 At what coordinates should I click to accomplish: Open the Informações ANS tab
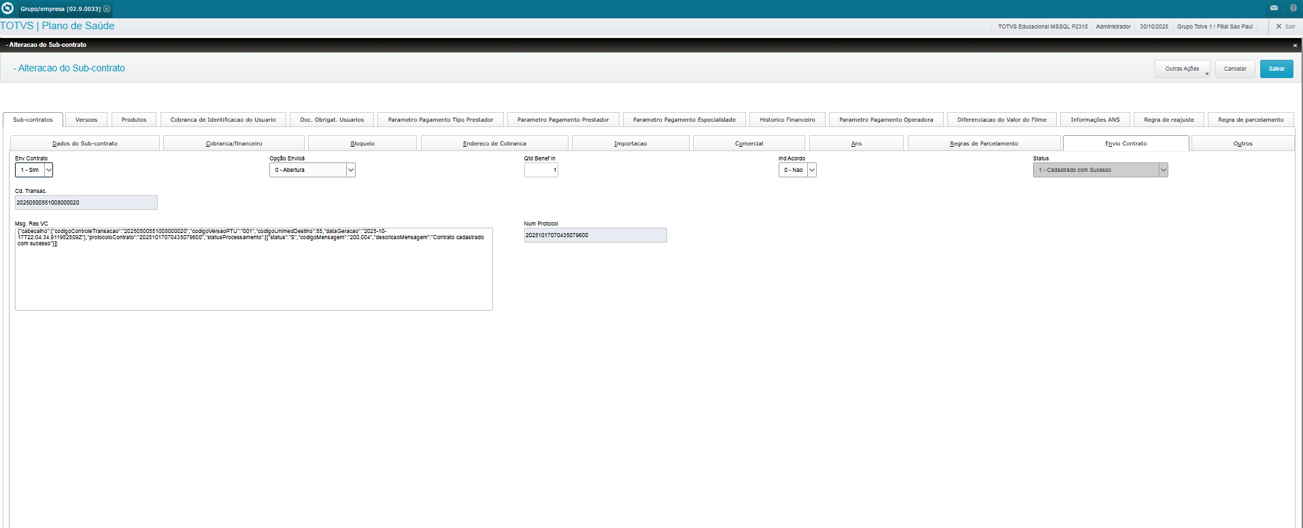click(1095, 120)
